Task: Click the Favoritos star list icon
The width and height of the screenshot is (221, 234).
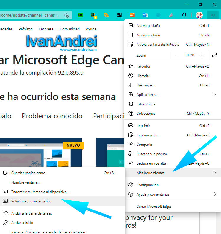Action: tap(131, 66)
